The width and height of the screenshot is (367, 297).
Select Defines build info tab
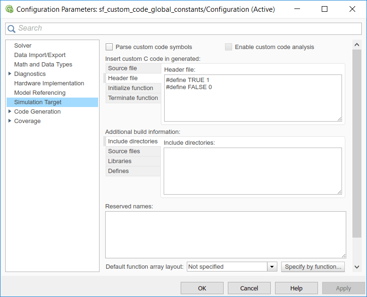pos(133,171)
